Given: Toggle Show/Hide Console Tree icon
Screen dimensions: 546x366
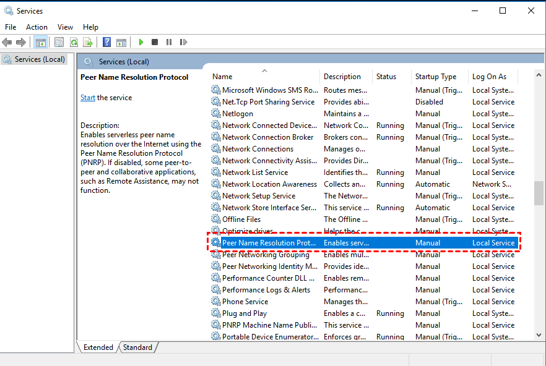Looking at the screenshot, I should click(x=40, y=43).
